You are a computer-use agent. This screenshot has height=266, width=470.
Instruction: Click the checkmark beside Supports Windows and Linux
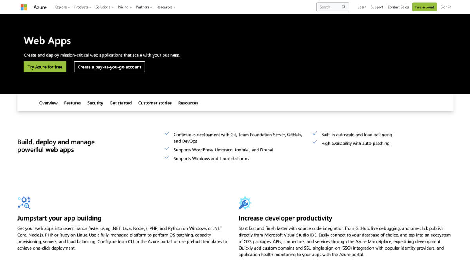(x=167, y=157)
